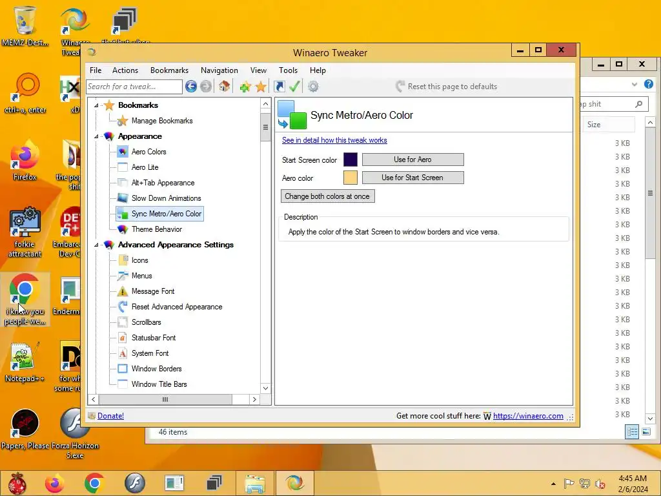Select Theme Behavior tree item
Screen dimensions: 661x496
pyautogui.click(x=156, y=229)
